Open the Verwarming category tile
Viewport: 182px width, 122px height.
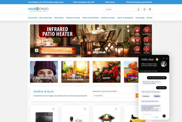point(44,72)
